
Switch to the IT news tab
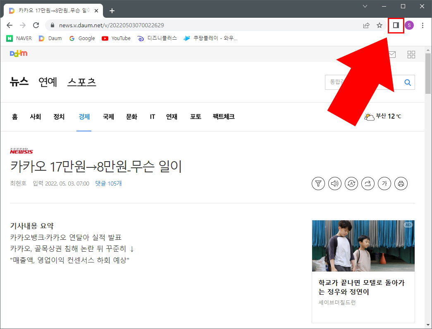tap(152, 117)
